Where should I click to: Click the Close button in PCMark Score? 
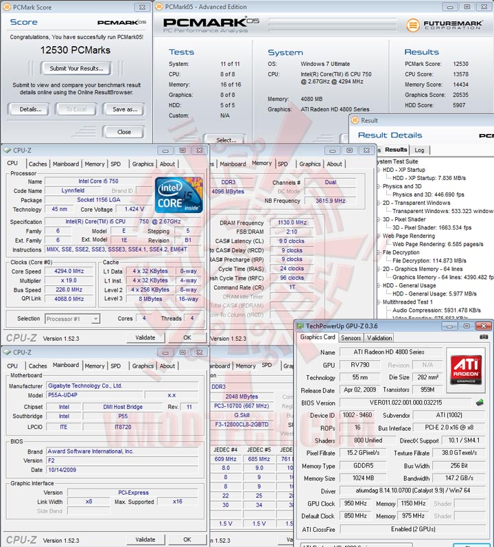click(x=124, y=132)
